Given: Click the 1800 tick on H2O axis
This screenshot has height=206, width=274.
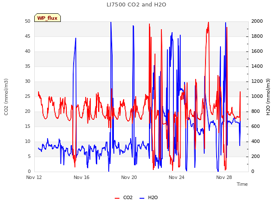Looking at the screenshot, I should click(257, 36).
